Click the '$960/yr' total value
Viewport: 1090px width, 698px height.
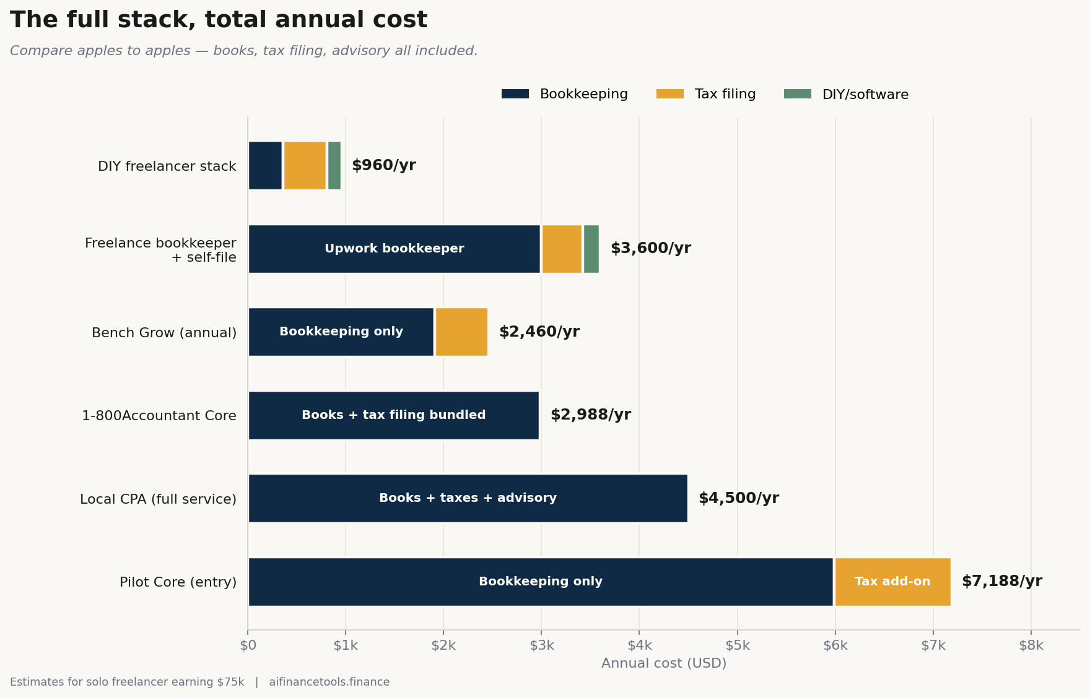384,165
